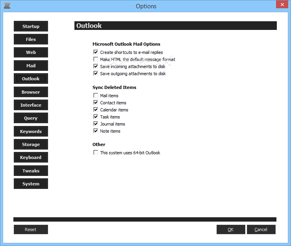Enable sync deleted Mail items
Screen dimensions: 291x246
coord(96,95)
